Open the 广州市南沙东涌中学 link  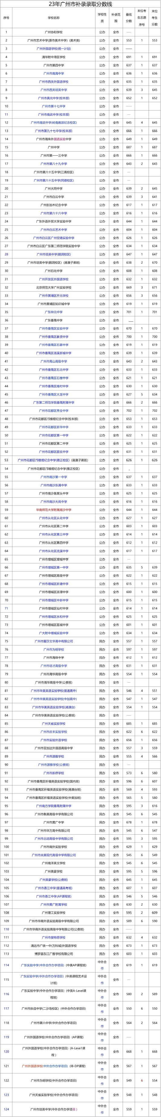click(x=54, y=485)
